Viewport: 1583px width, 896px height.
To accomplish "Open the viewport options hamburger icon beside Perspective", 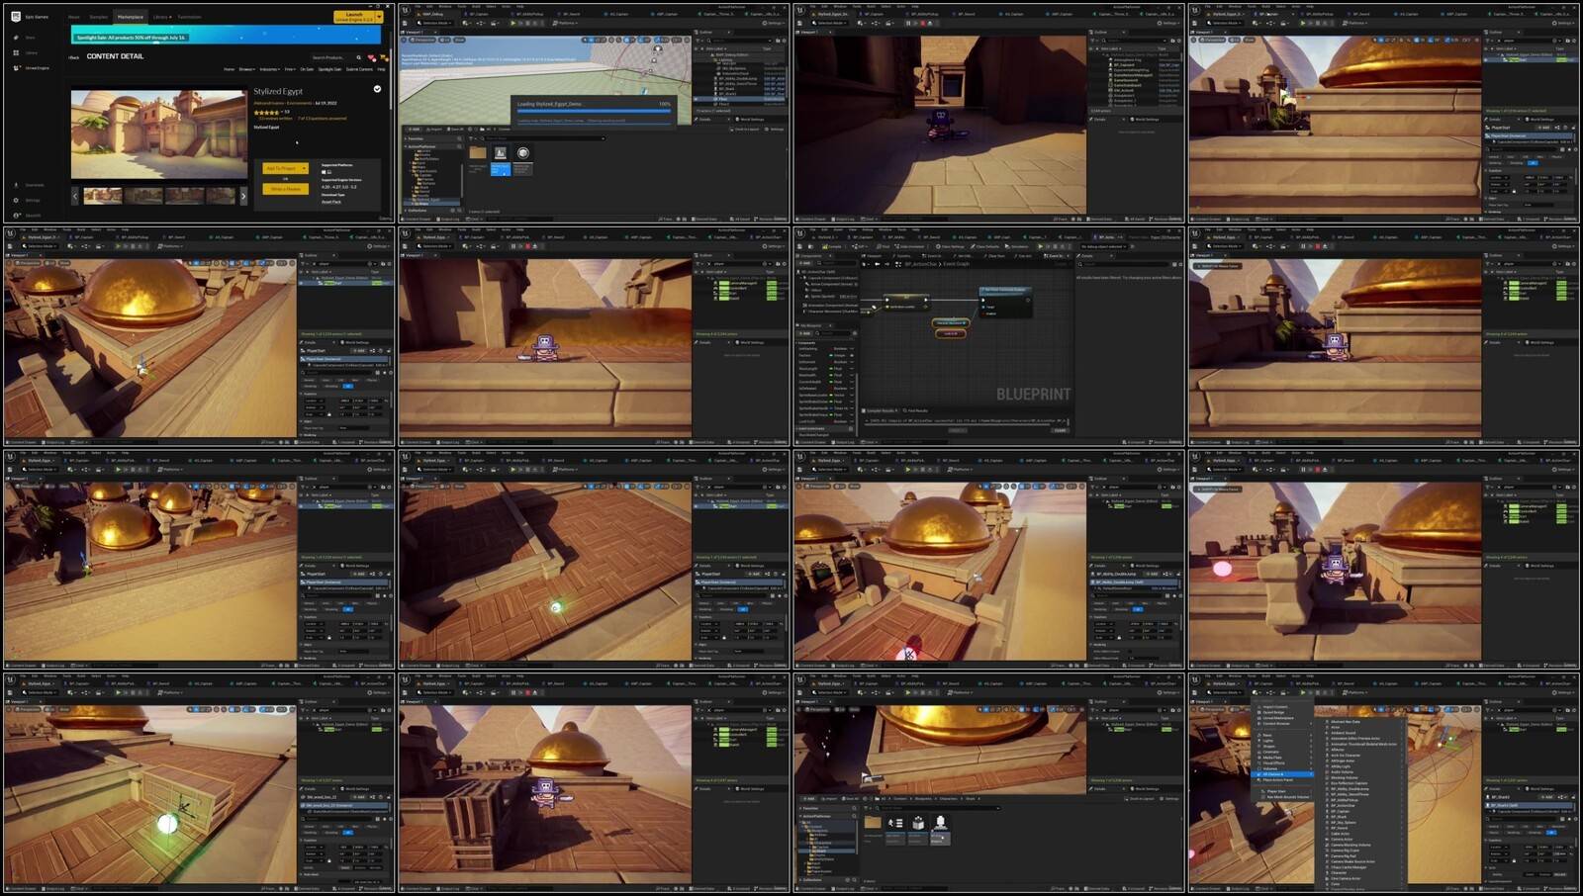I will 404,40.
